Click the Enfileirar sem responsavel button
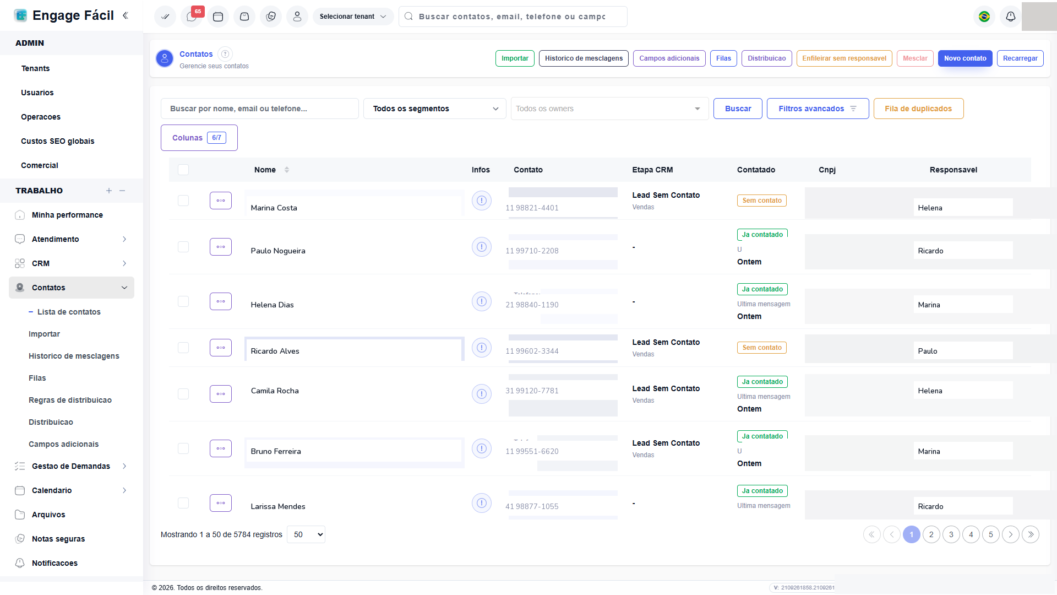1057x595 pixels. tap(844, 58)
